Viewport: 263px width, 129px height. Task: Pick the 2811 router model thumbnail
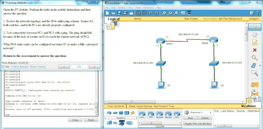[177, 115]
